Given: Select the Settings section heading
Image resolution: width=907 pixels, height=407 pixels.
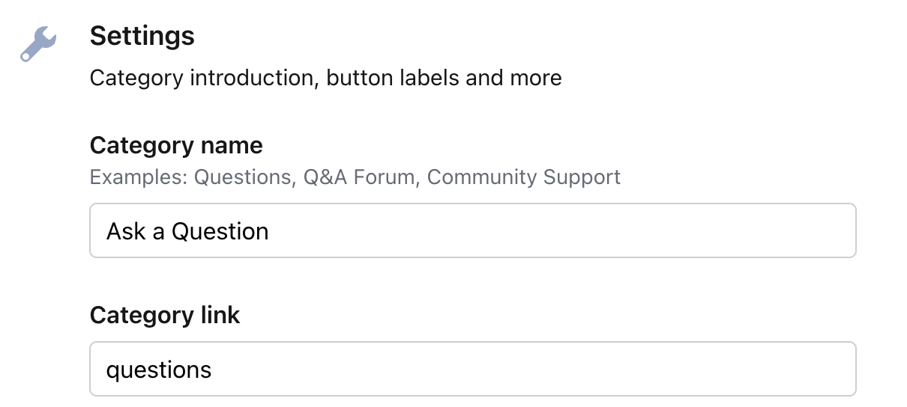Looking at the screenshot, I should coord(142,36).
